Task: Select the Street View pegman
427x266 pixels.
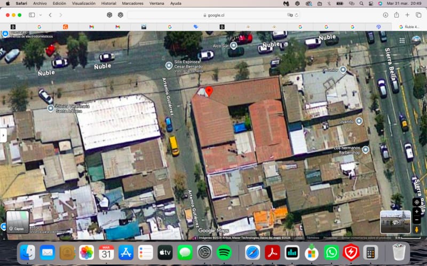Action: tap(417, 230)
